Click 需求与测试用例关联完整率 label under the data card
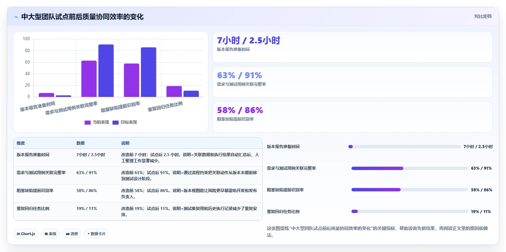 point(241,84)
